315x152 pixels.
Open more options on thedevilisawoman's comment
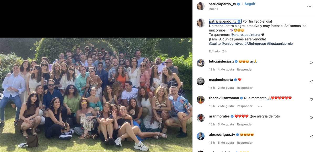(x=260, y=106)
